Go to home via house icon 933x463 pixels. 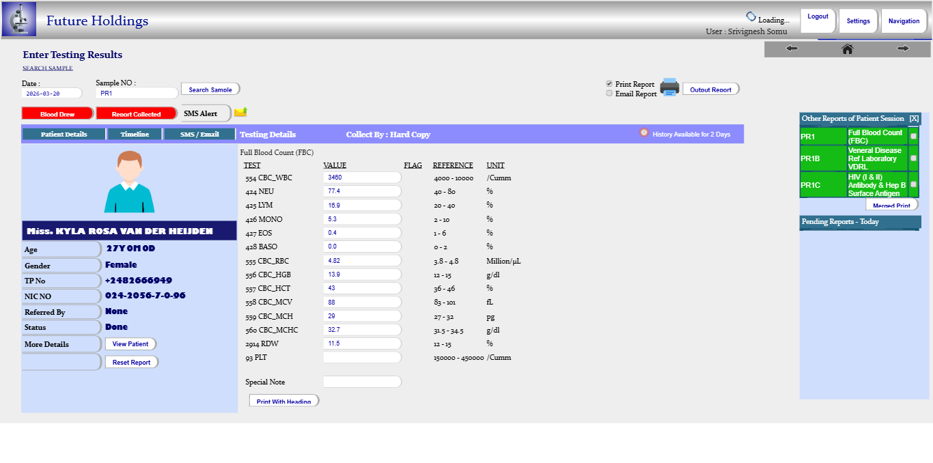tap(847, 48)
